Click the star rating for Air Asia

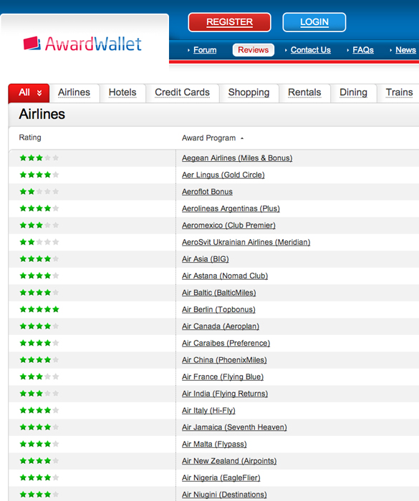(39, 259)
